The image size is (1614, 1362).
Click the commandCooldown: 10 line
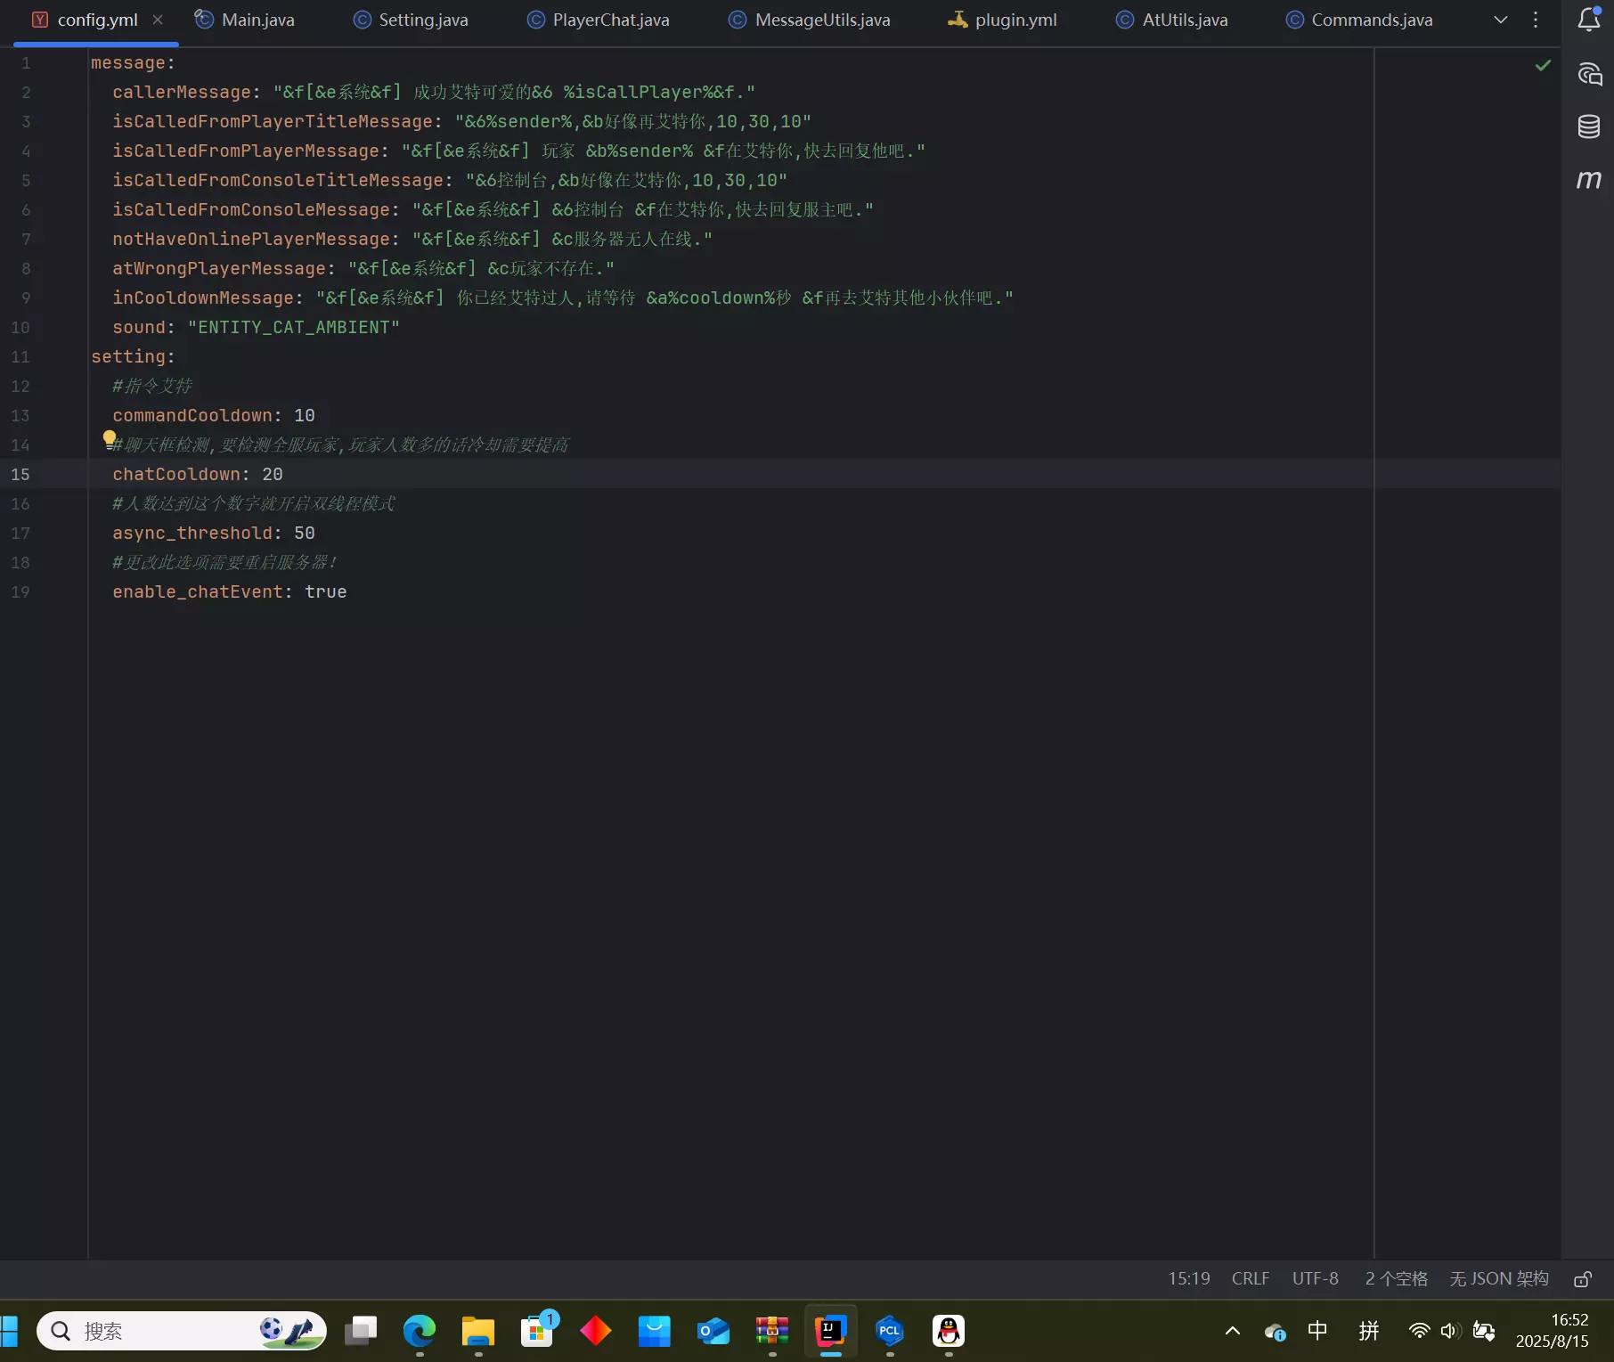(x=214, y=416)
